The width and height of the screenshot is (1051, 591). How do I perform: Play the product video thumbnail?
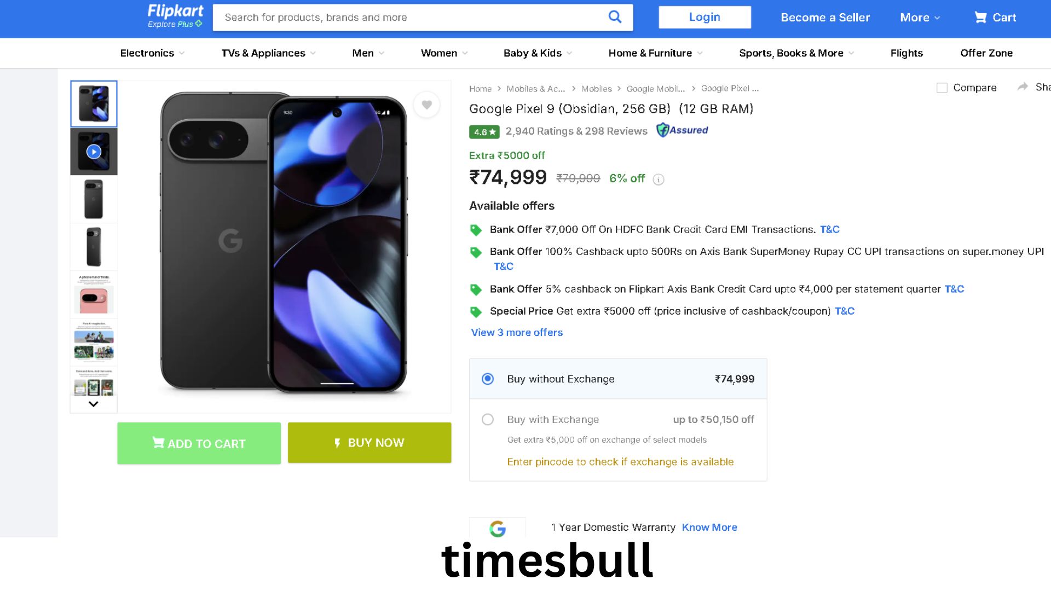point(94,152)
